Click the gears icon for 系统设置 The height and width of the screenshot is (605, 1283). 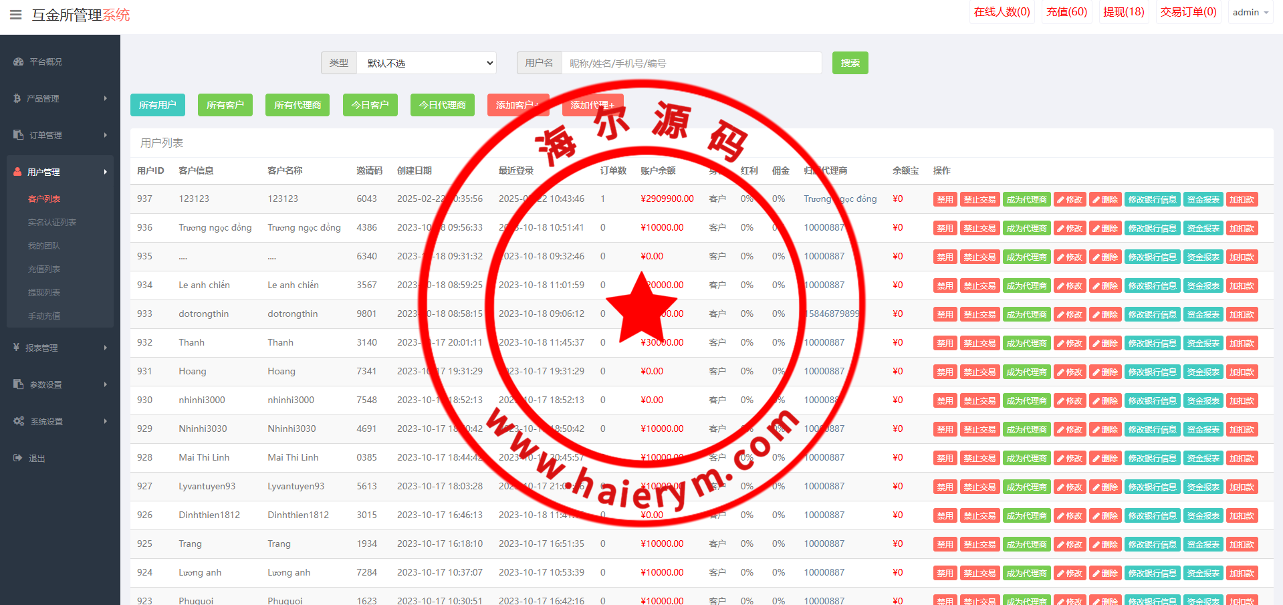pos(19,421)
